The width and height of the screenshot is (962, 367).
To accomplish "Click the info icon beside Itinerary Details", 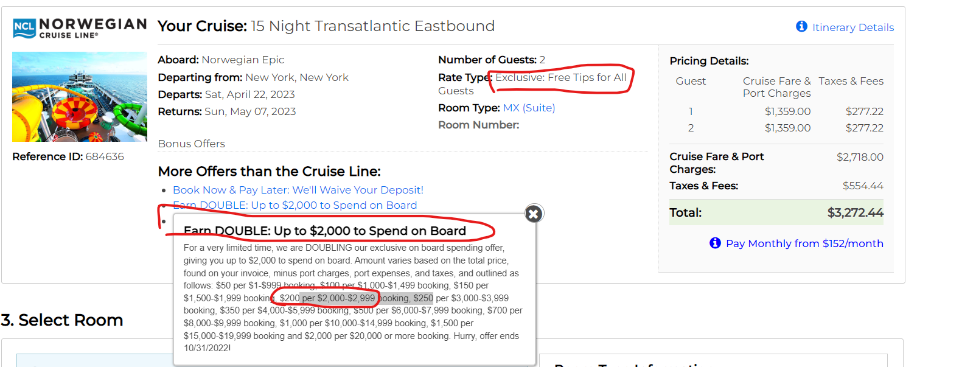I will pyautogui.click(x=801, y=27).
